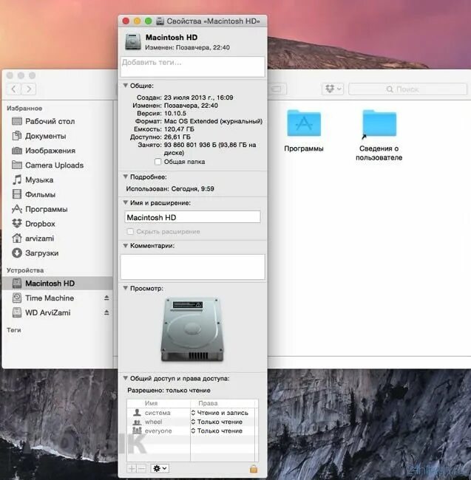
Task: Click version value 10.10.5
Action: 175,113
